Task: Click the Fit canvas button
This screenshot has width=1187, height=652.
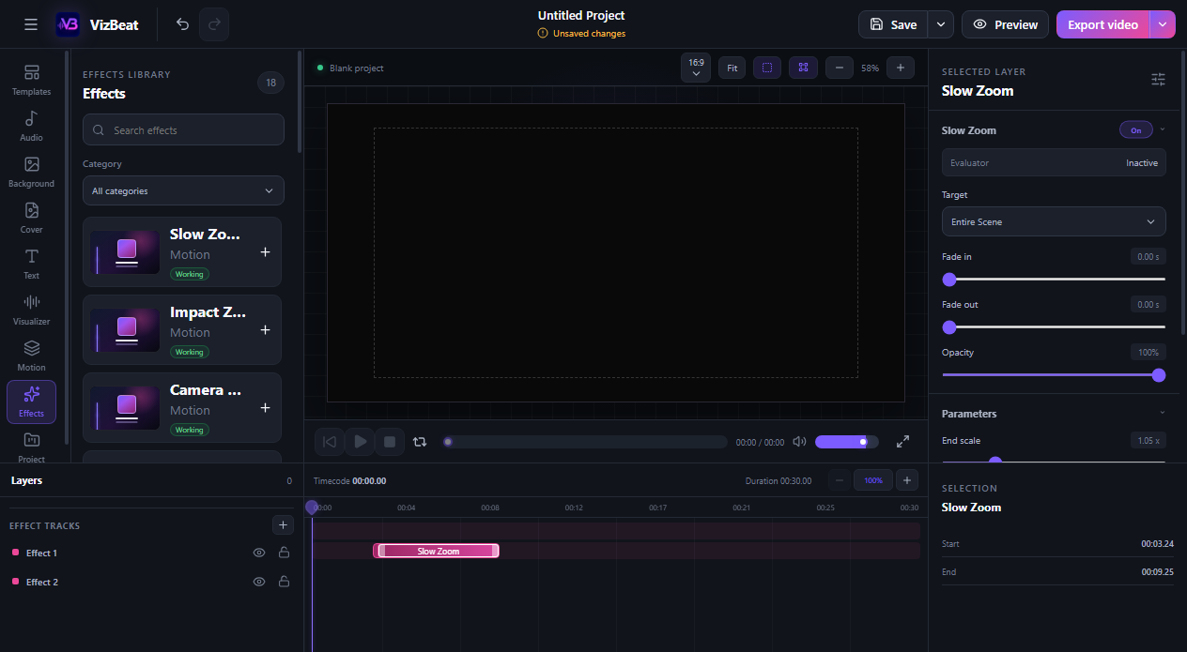Action: point(732,68)
